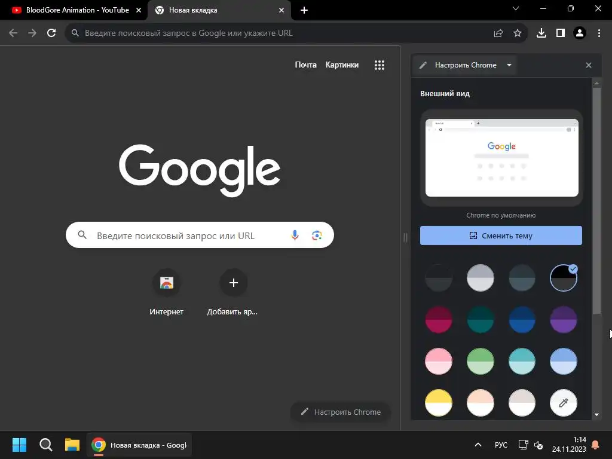The width and height of the screenshot is (612, 459).
Task: Pick the light pink color swatch
Action: pyautogui.click(x=439, y=362)
